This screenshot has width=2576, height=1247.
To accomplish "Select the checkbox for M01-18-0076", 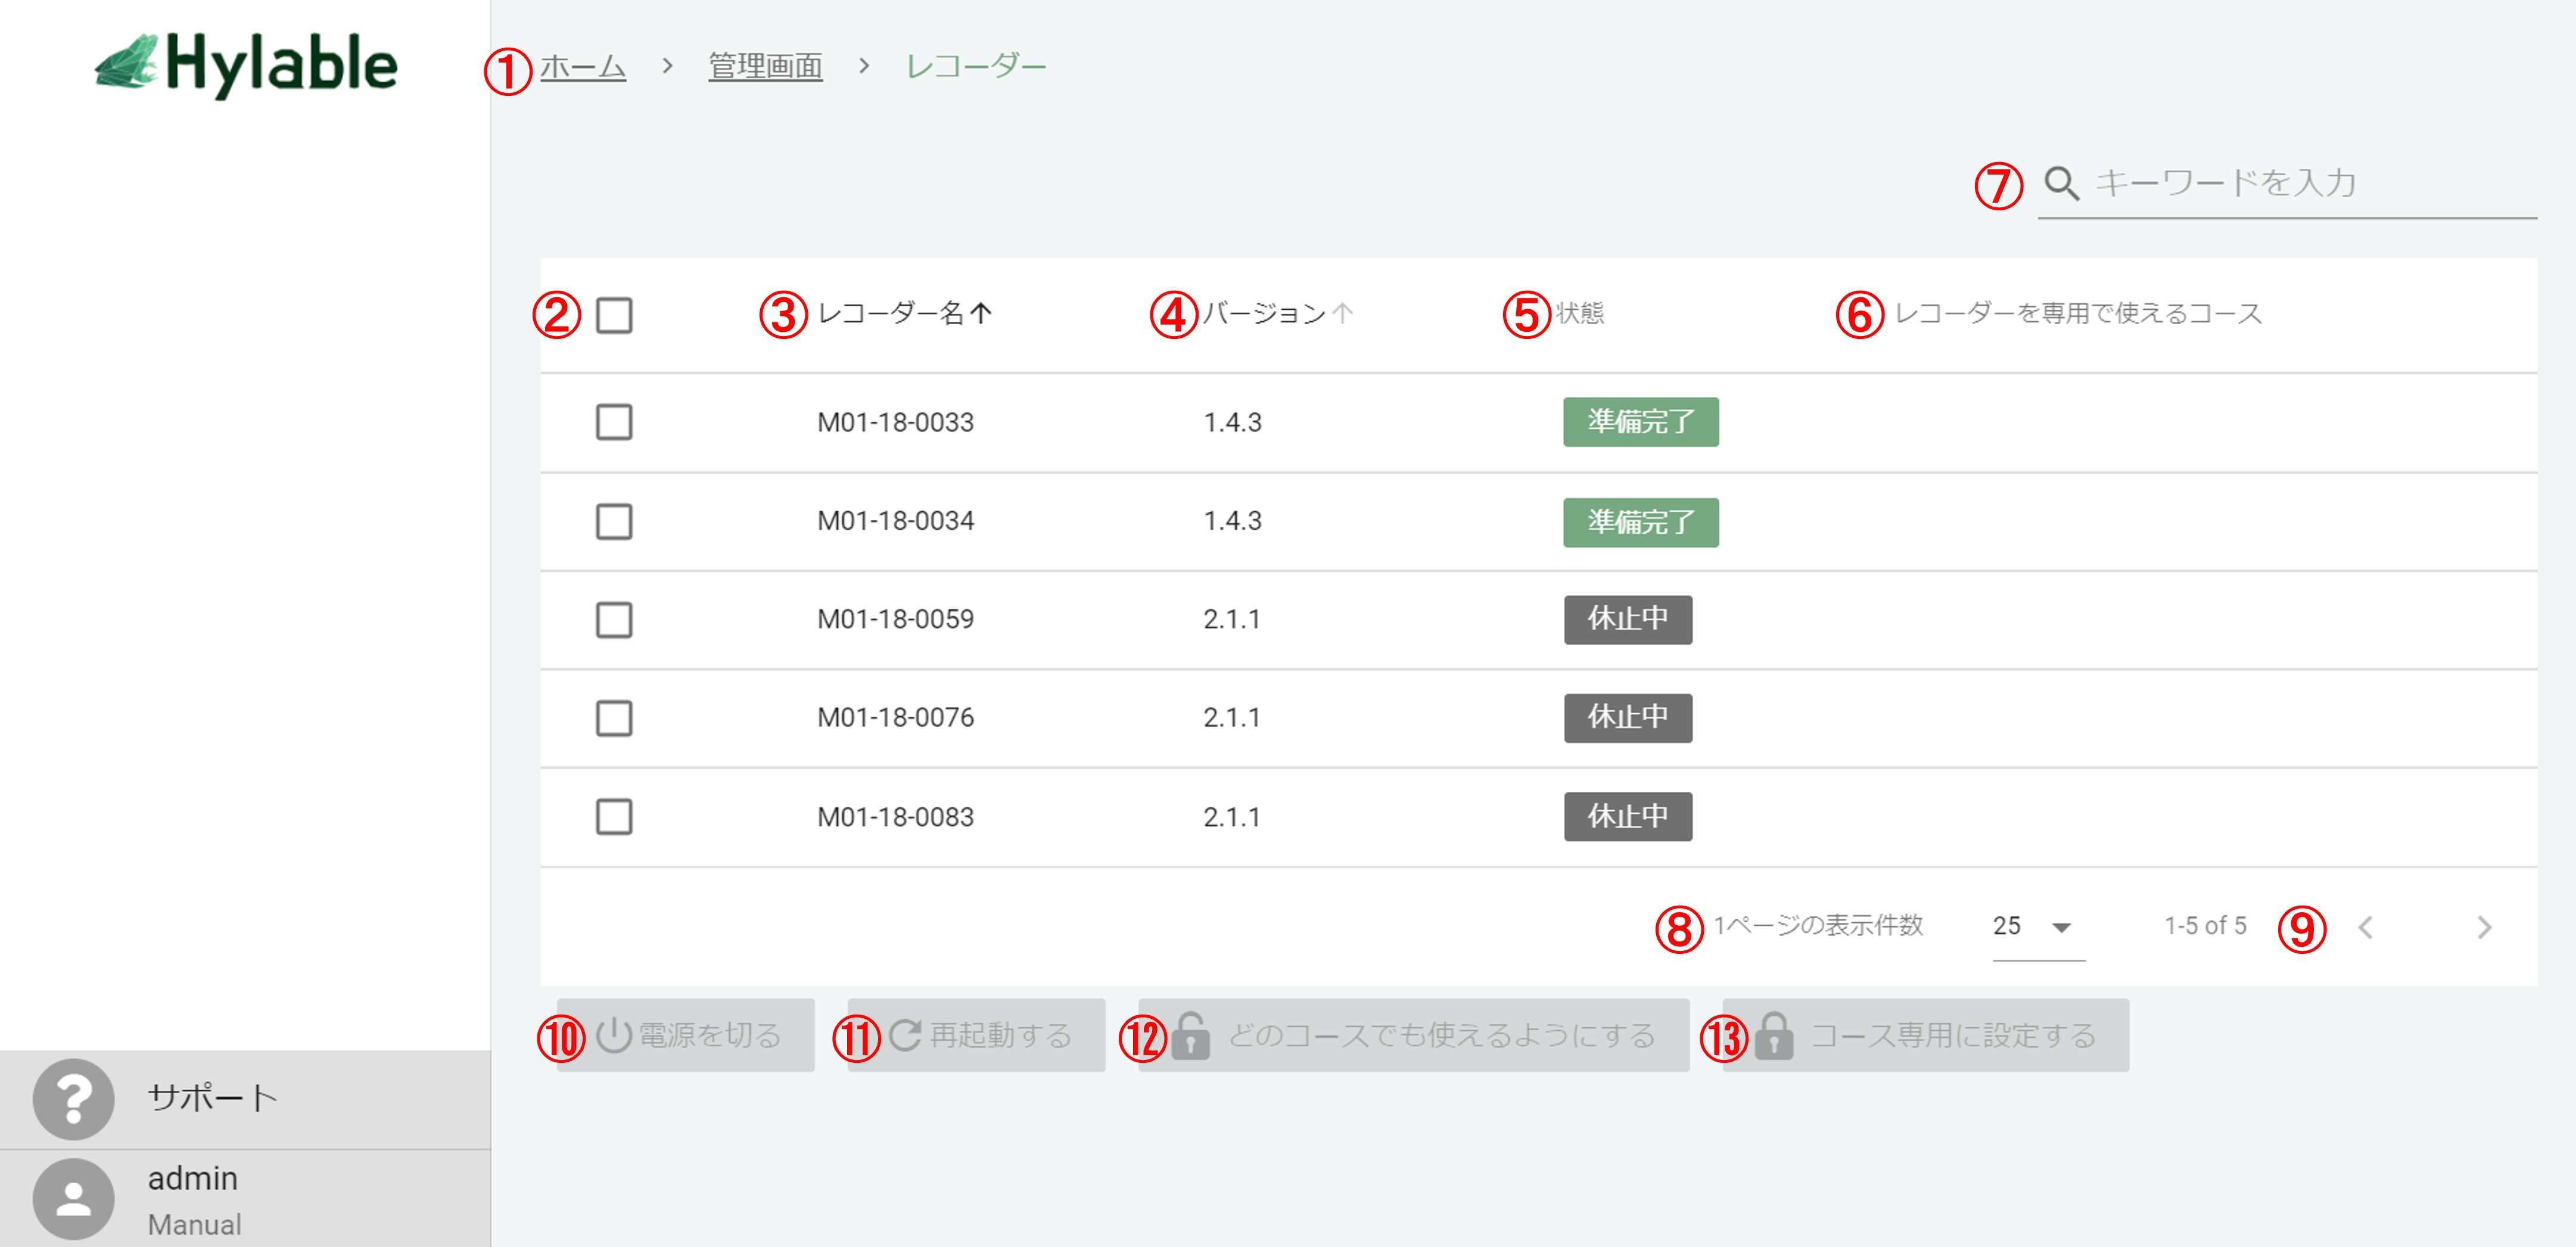I will click(x=614, y=717).
